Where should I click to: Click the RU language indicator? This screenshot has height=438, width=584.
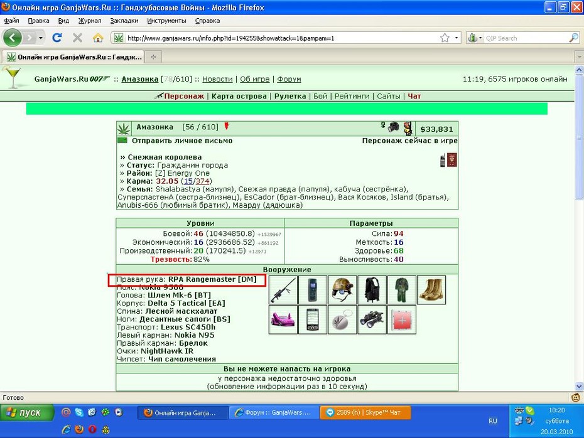coord(493,421)
